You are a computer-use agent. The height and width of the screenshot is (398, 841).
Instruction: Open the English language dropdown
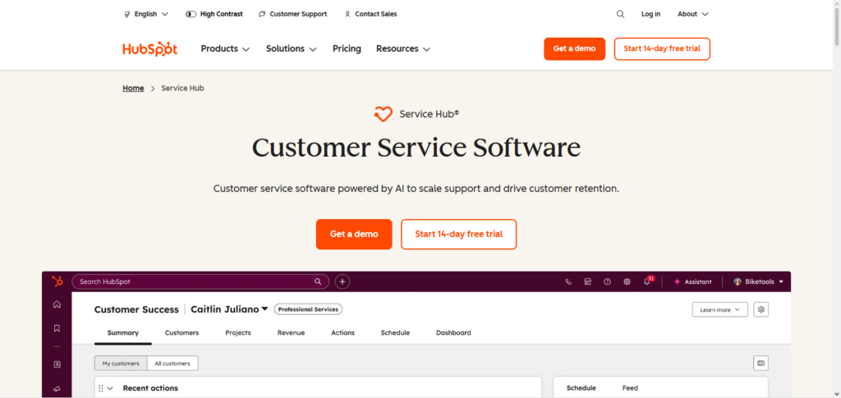coord(146,15)
